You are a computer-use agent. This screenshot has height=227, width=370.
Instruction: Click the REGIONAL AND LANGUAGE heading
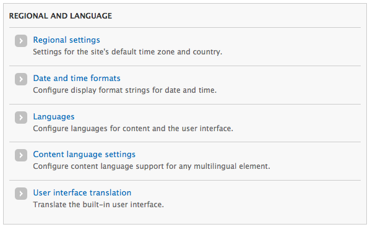(x=61, y=16)
